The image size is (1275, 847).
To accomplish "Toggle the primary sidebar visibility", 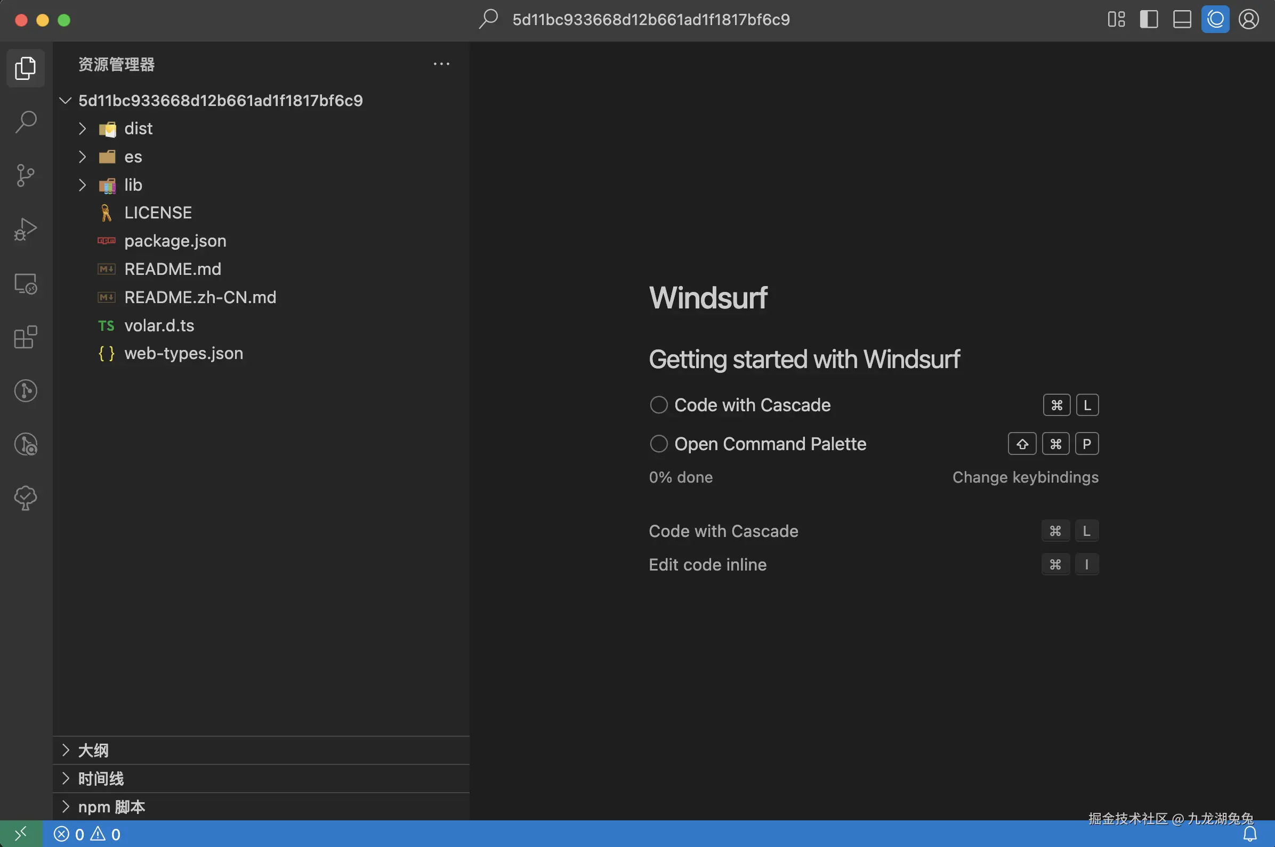I will 1149,20.
